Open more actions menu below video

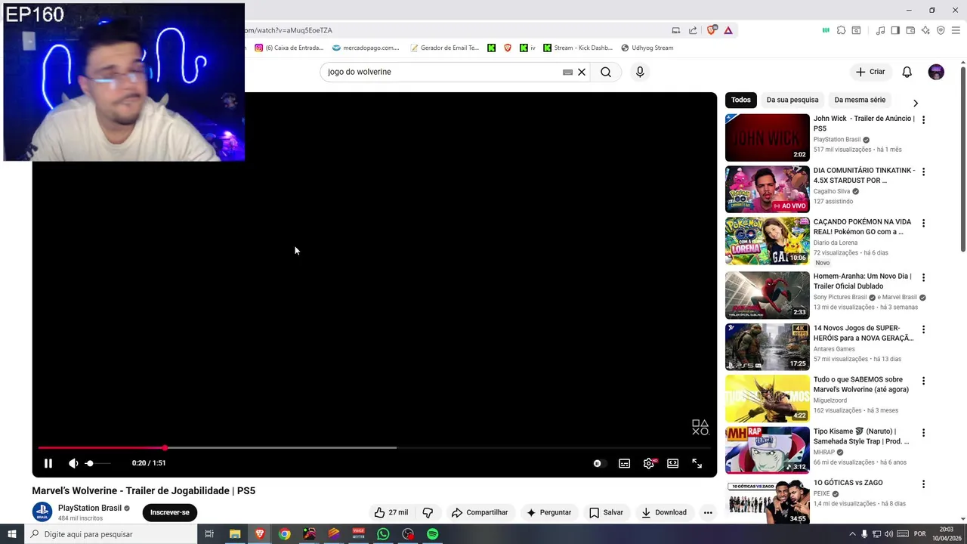(x=708, y=512)
